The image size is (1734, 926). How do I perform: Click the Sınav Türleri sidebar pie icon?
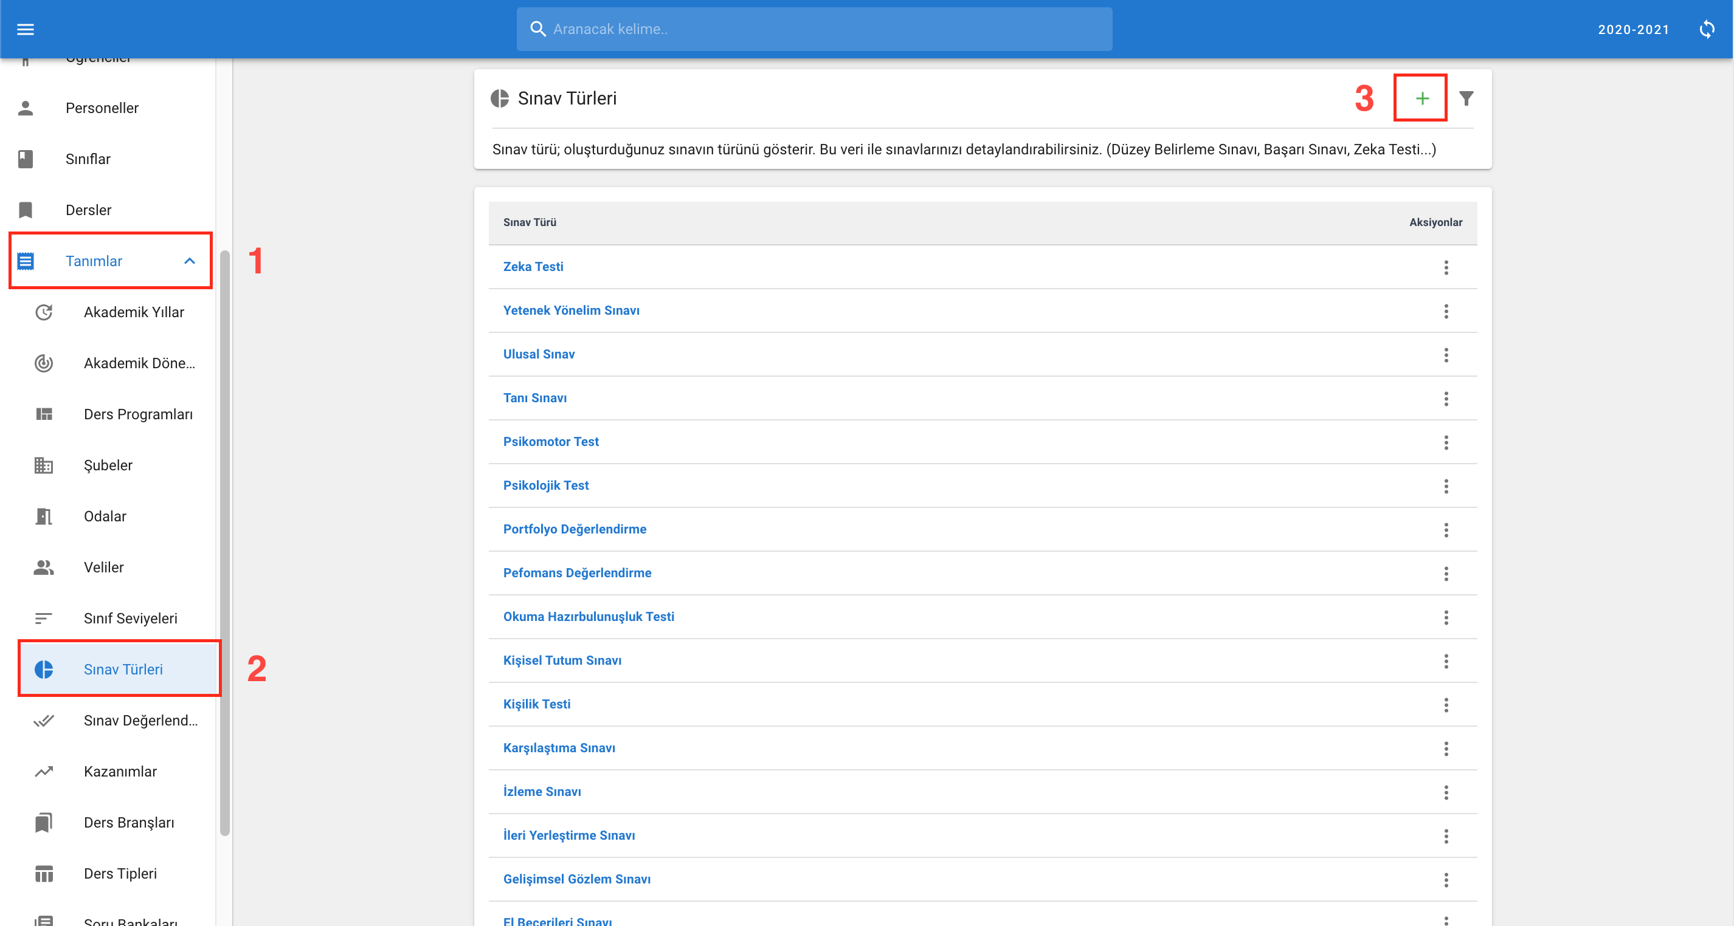coord(44,669)
